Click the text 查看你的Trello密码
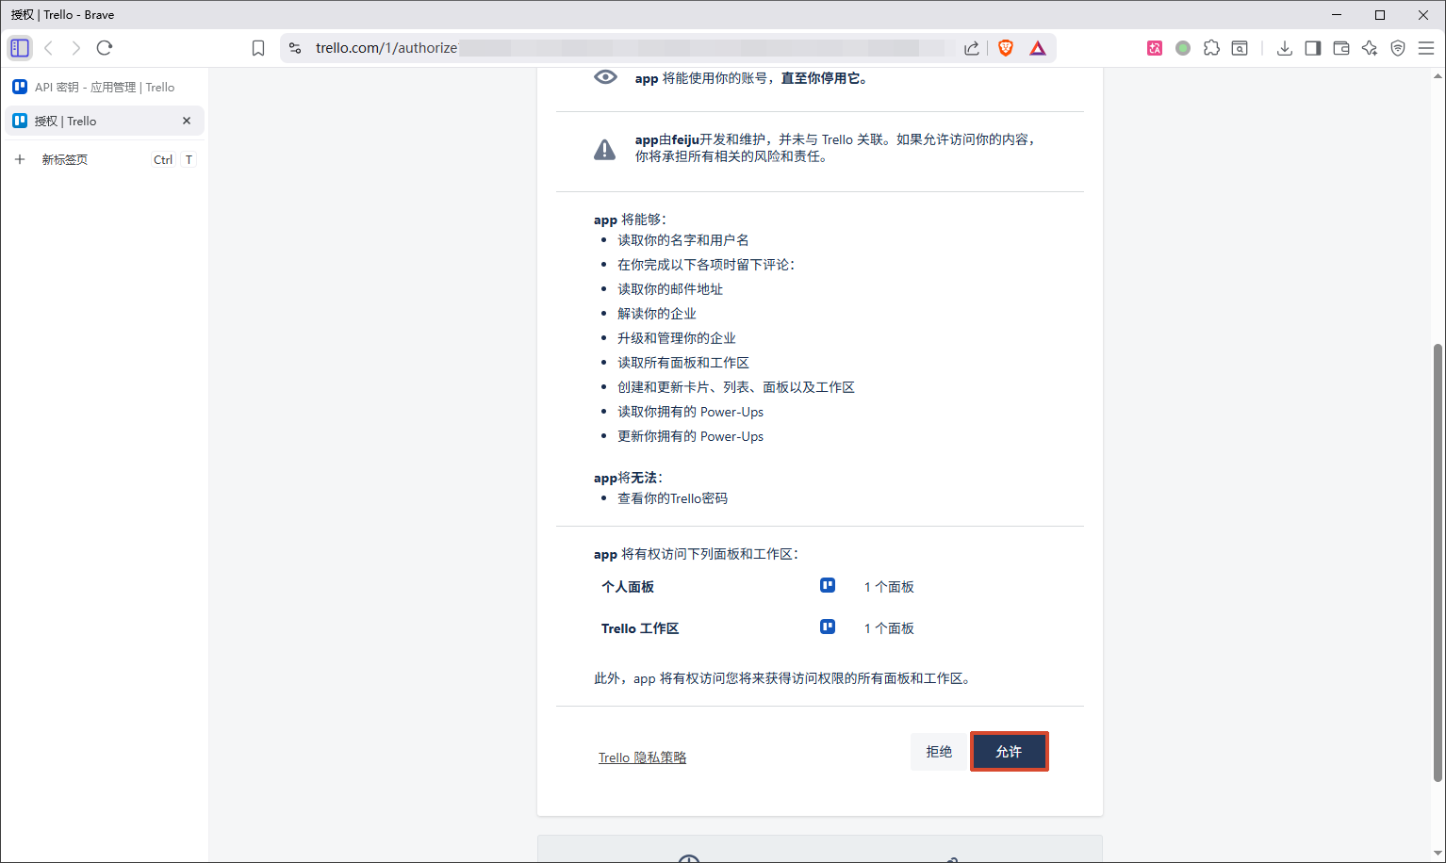Screen dimensions: 1446x863 click(672, 498)
